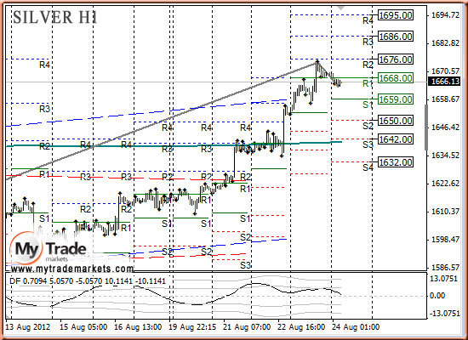Viewport: 468px width, 340px height.
Task: Select the 1695.00 resistance level box
Action: click(396, 15)
